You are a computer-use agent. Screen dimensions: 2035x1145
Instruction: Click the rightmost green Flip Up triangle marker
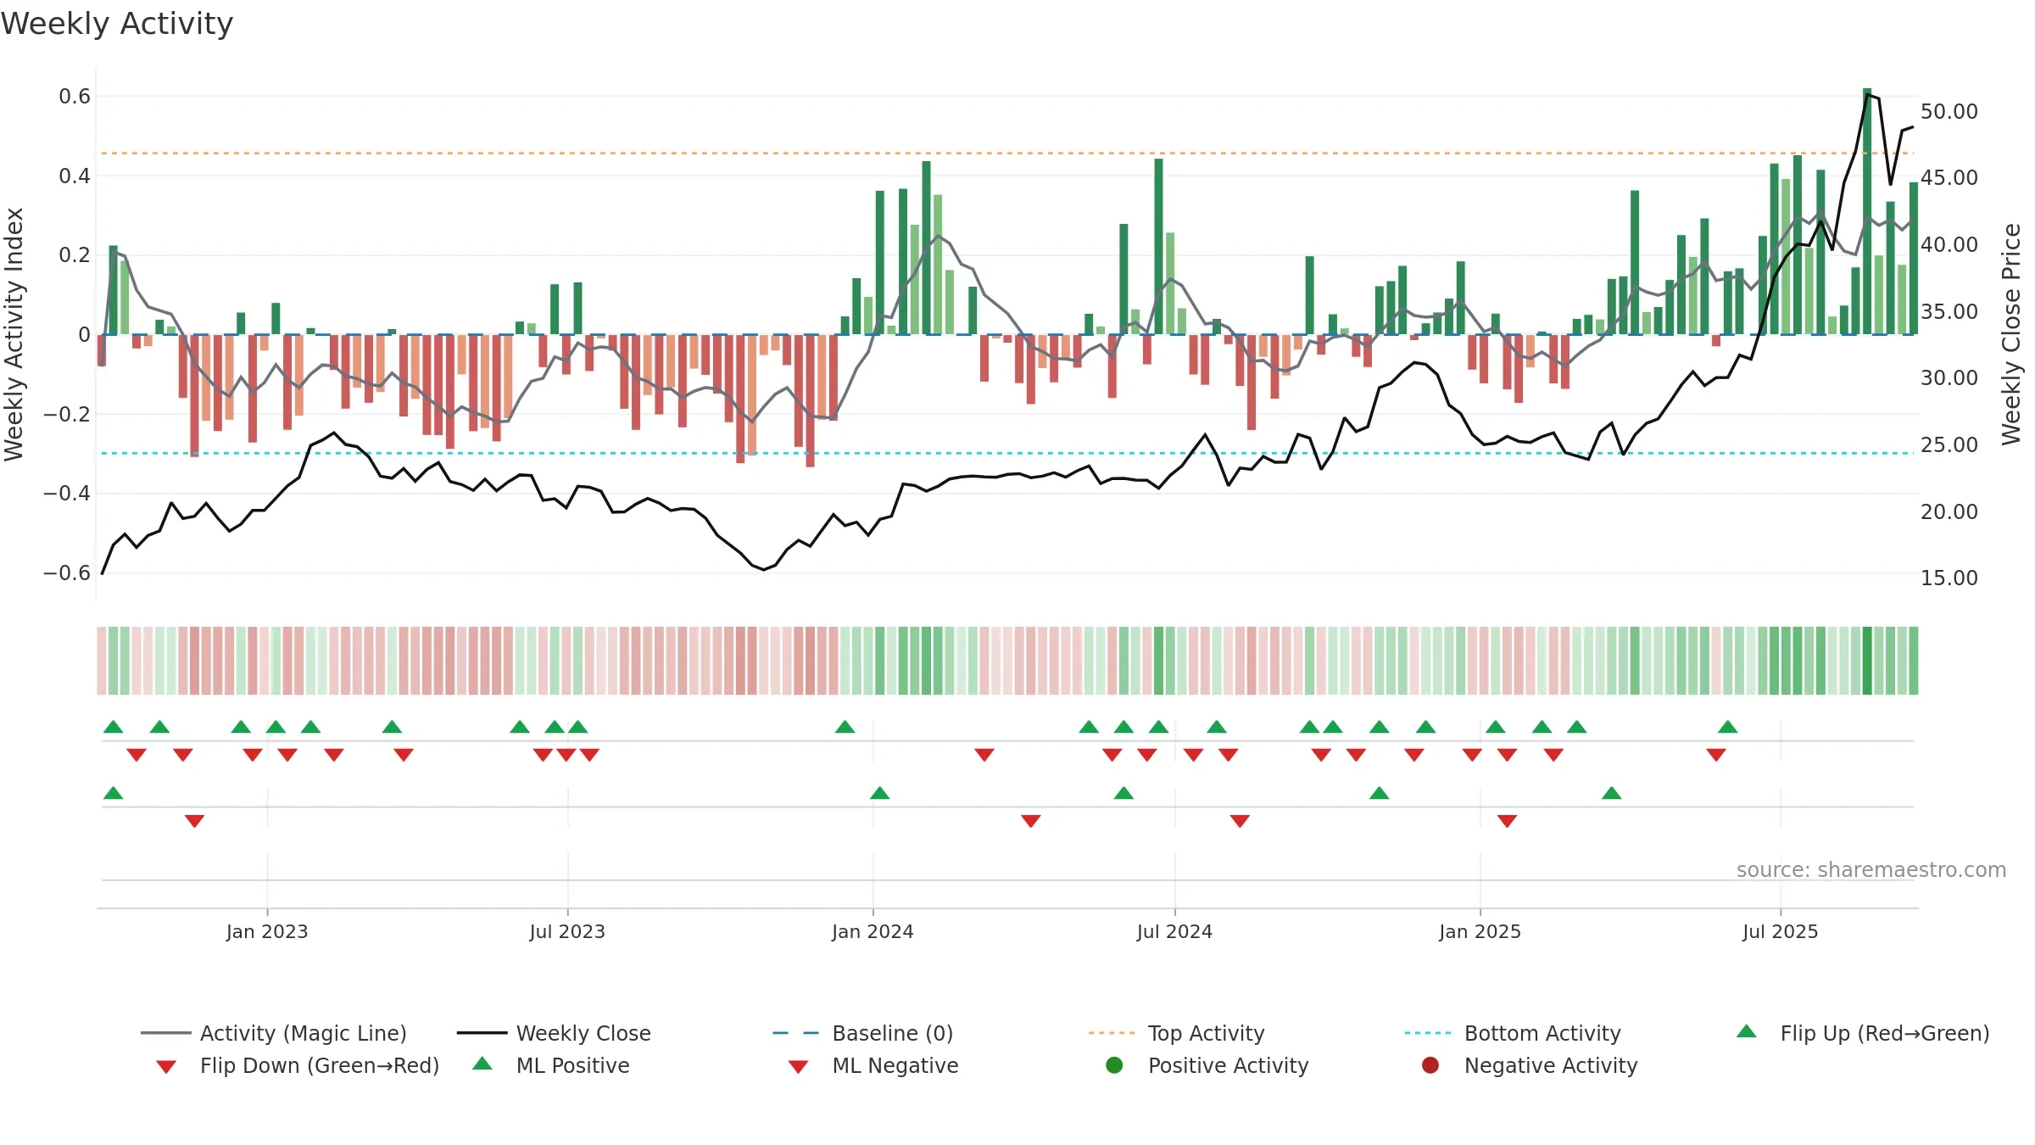click(x=1728, y=727)
